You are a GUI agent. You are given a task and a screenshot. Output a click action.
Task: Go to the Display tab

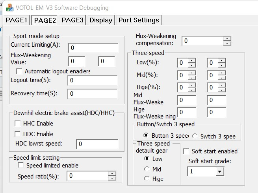pyautogui.click(x=101, y=20)
